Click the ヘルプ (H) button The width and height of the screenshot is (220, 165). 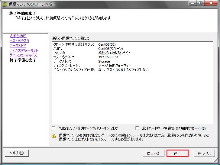[x=17, y=153]
